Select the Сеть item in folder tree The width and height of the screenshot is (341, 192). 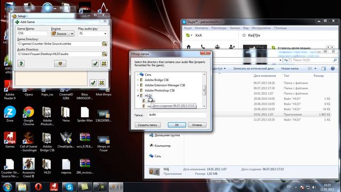pyautogui.click(x=148, y=75)
